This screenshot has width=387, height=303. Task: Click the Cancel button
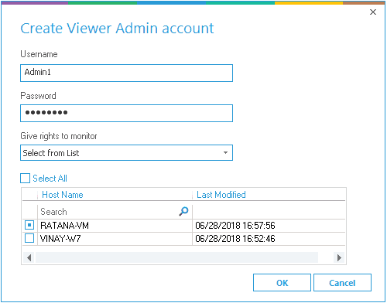(342, 283)
